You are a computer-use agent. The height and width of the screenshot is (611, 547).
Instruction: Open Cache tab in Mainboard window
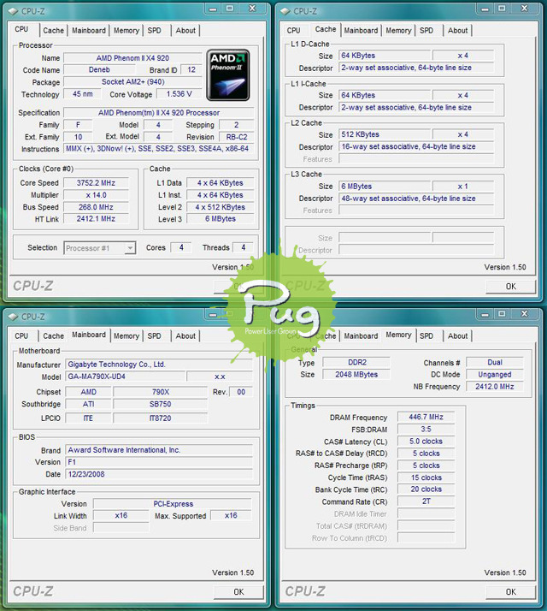pyautogui.click(x=53, y=336)
